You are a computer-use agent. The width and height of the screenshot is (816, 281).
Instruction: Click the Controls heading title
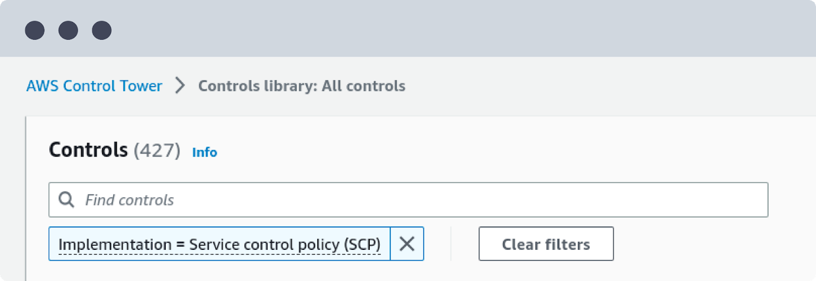point(88,150)
